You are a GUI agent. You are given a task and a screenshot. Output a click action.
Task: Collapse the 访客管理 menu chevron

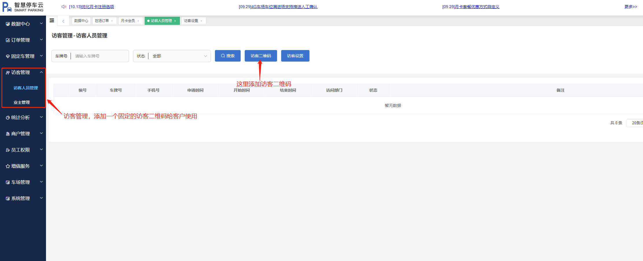pos(41,72)
